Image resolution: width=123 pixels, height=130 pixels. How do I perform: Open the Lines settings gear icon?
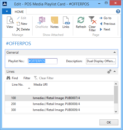point(109,71)
